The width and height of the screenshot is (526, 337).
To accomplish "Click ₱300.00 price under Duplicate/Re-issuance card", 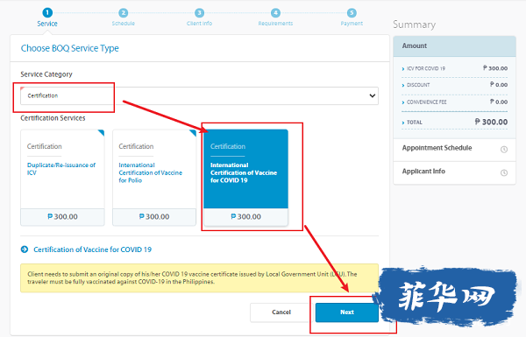I will point(62,217).
